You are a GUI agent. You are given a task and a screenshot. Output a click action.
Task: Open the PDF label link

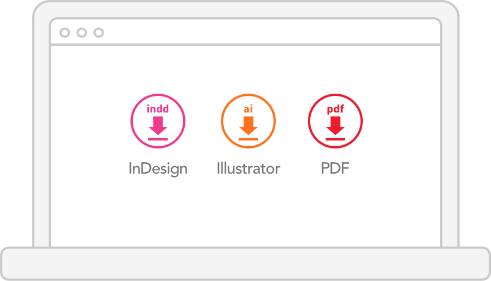(x=335, y=168)
